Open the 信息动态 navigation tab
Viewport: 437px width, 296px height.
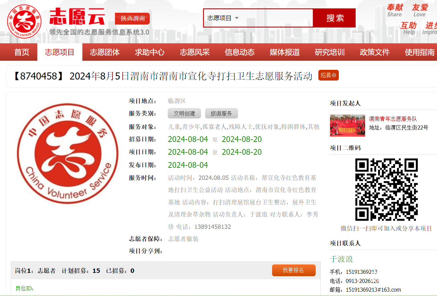pyautogui.click(x=240, y=52)
